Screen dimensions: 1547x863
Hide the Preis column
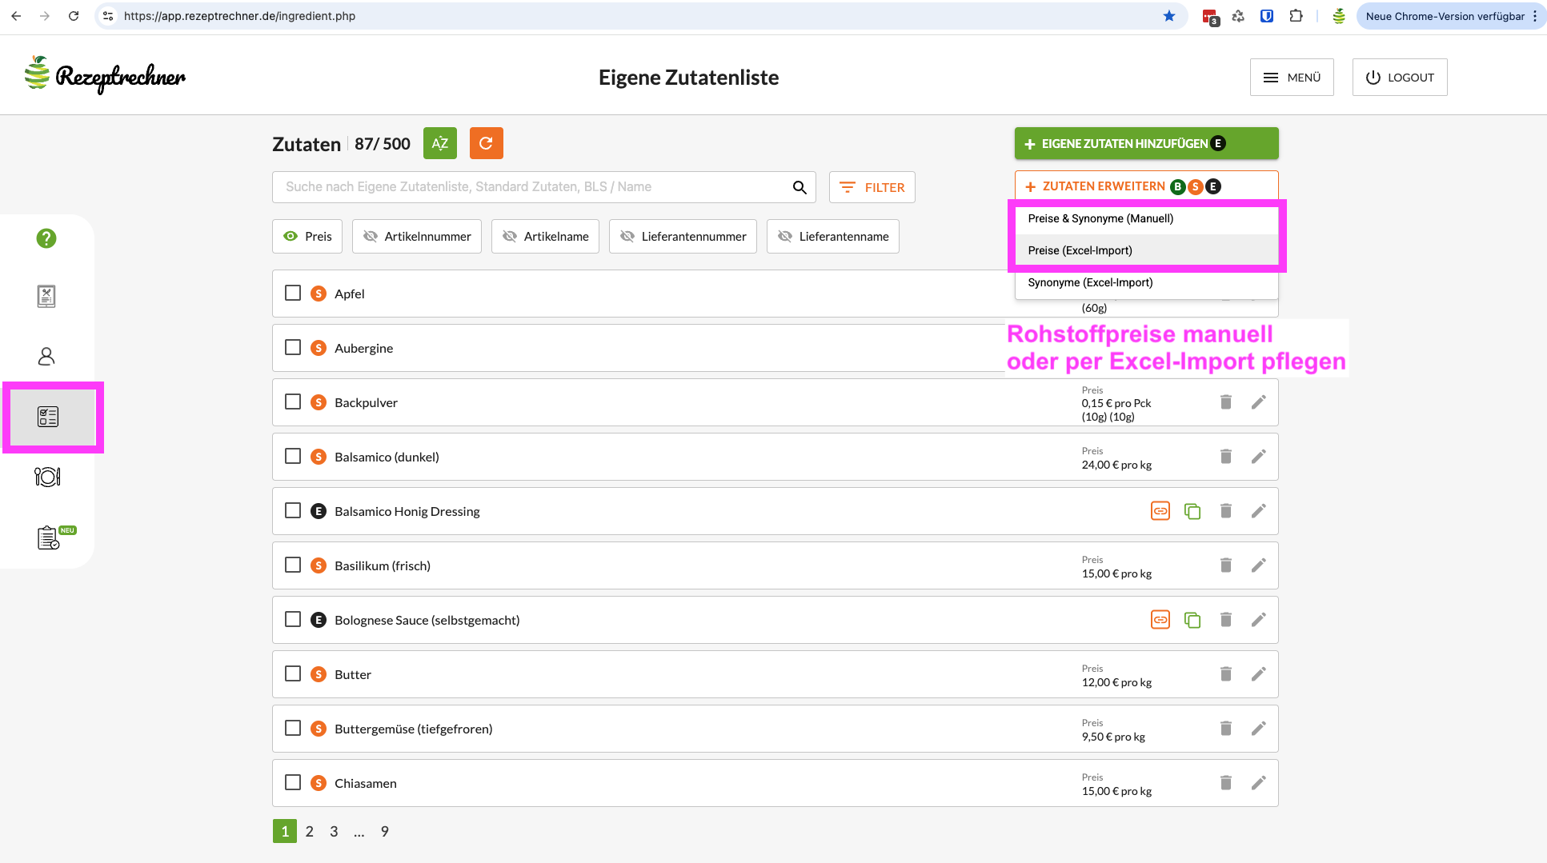[308, 237]
